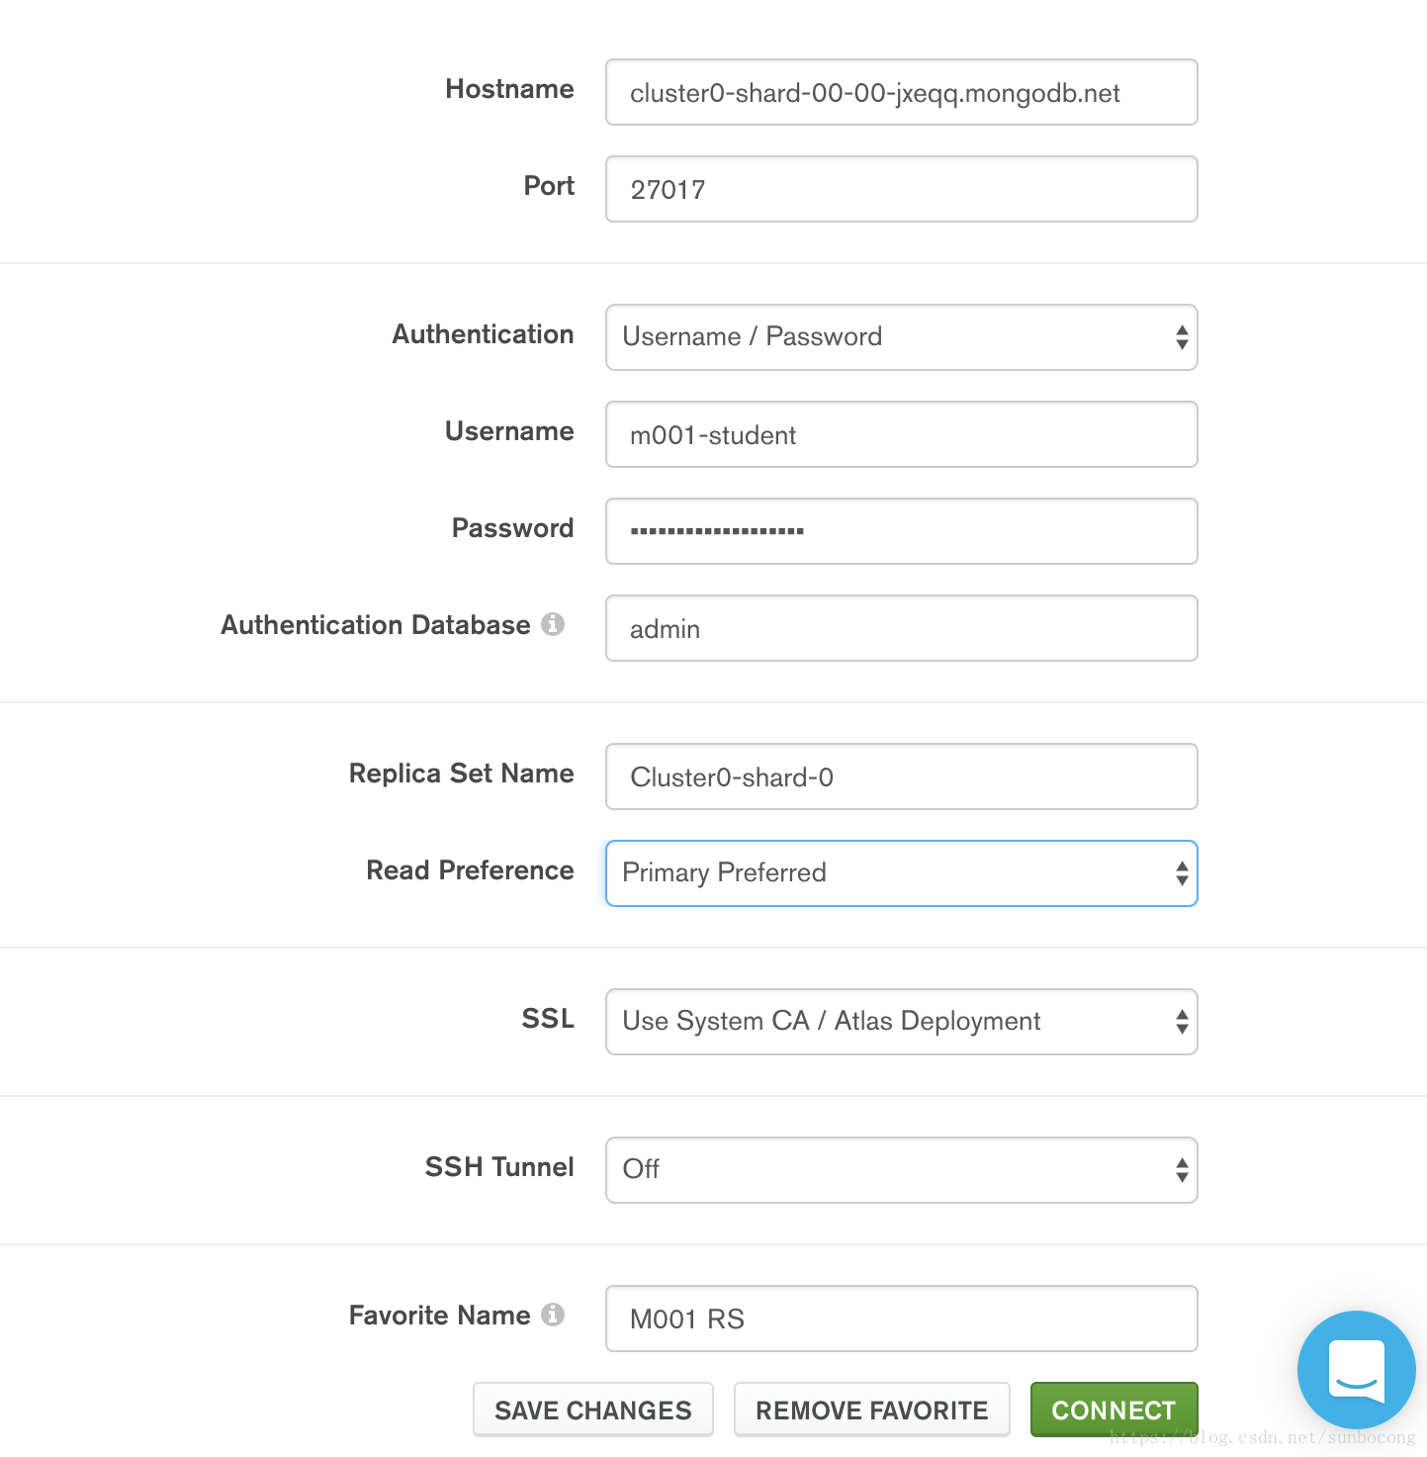Focus the Authentication Database field
This screenshot has height=1457, width=1427.
(x=901, y=628)
